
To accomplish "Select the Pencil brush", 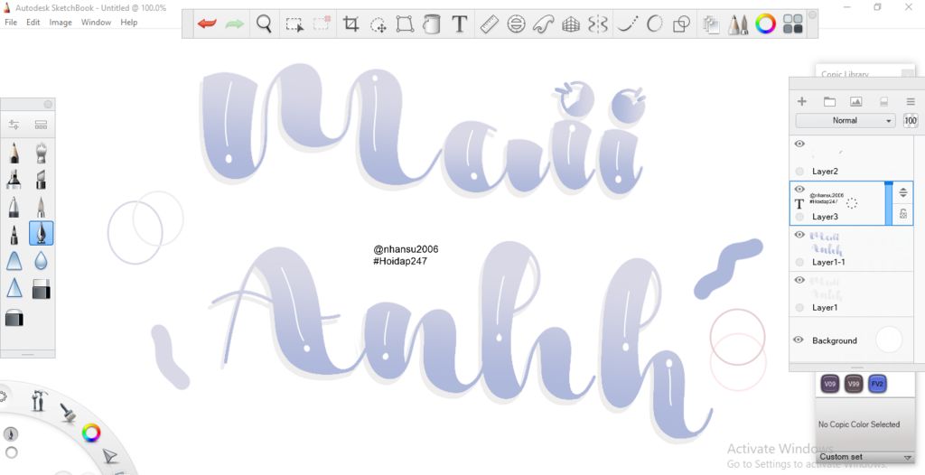I will click(14, 153).
